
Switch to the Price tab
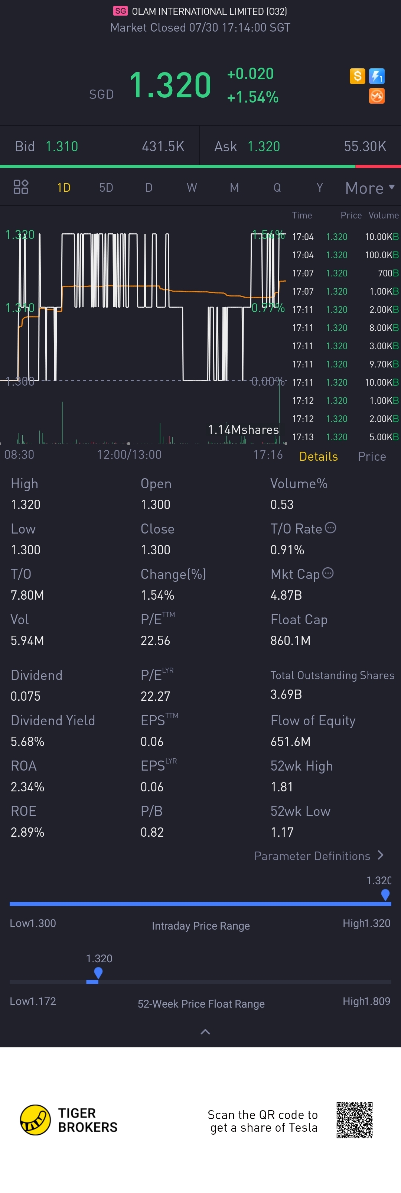tap(372, 456)
